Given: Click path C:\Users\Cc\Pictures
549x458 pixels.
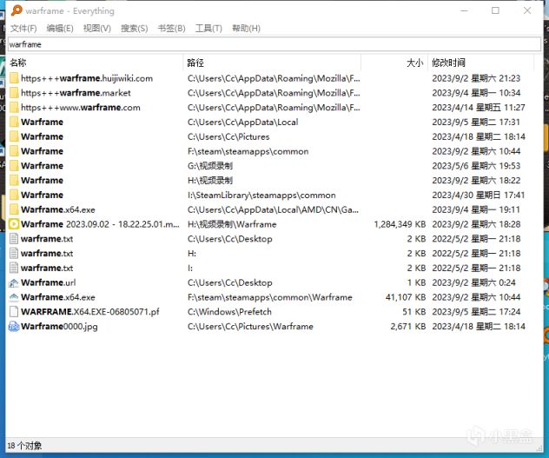Looking at the screenshot, I should point(228,136).
